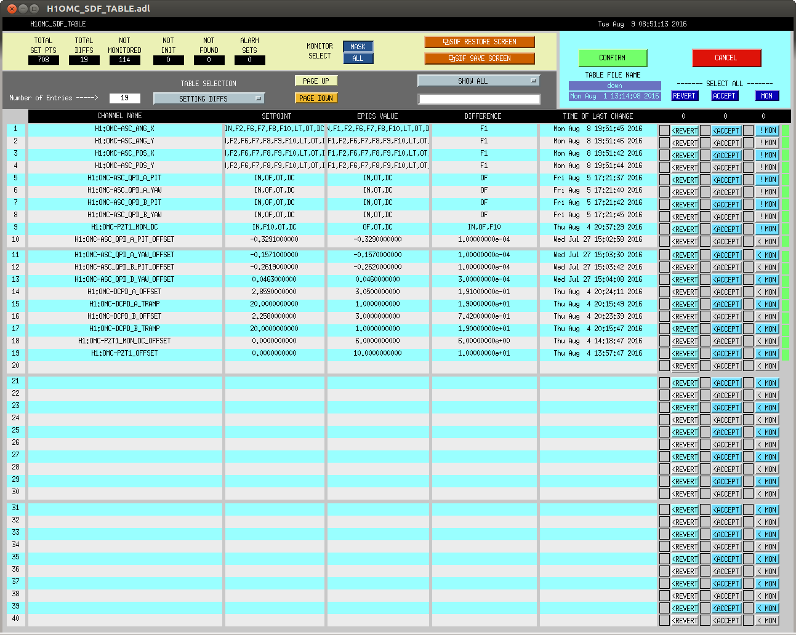Toggle monitoring for H1:OMC-ASC_ANG_X
This screenshot has width=796, height=635.
click(x=768, y=130)
